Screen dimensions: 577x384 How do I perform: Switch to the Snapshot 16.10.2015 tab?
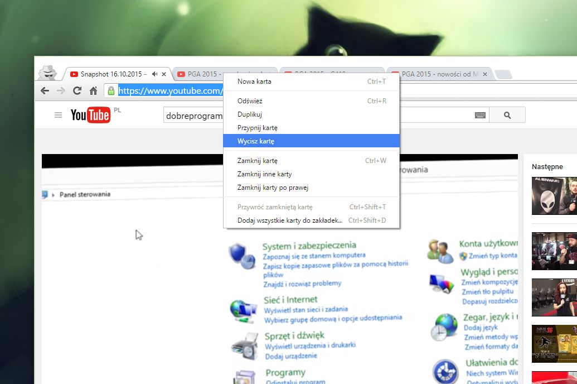pos(113,74)
